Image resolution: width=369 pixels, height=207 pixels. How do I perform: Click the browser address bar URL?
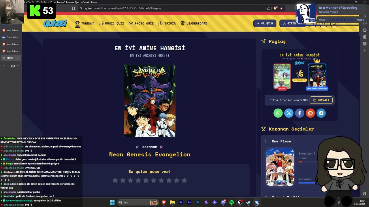click(x=123, y=8)
